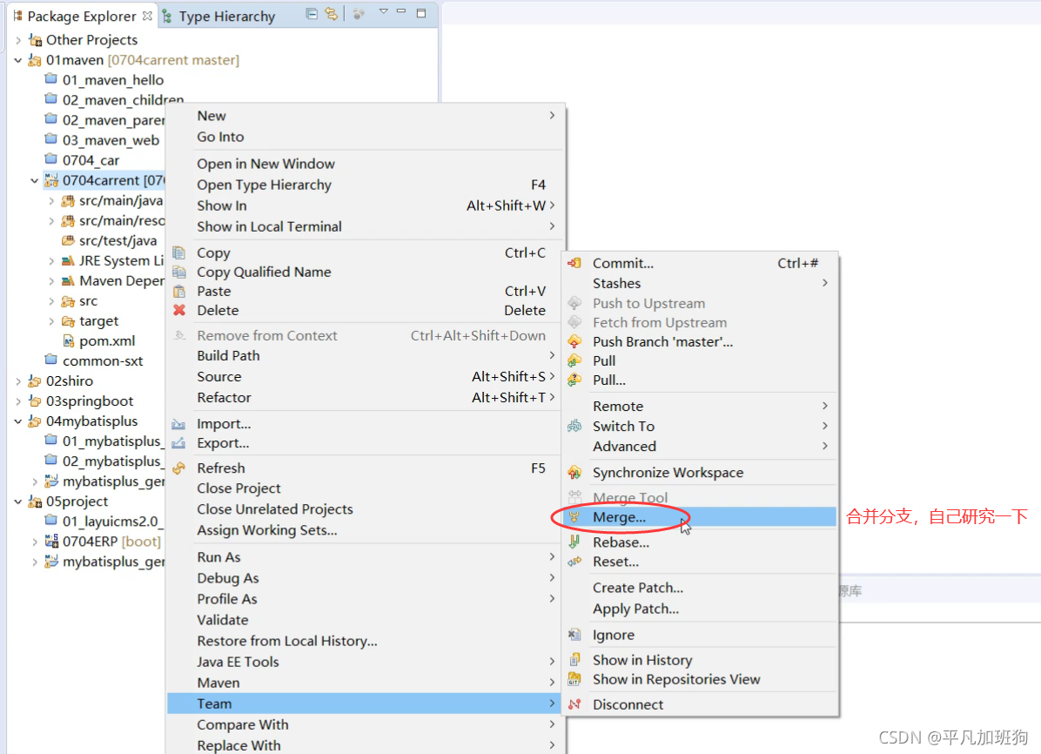
Task: Click the Show in Repositories View icon
Action: [x=574, y=679]
